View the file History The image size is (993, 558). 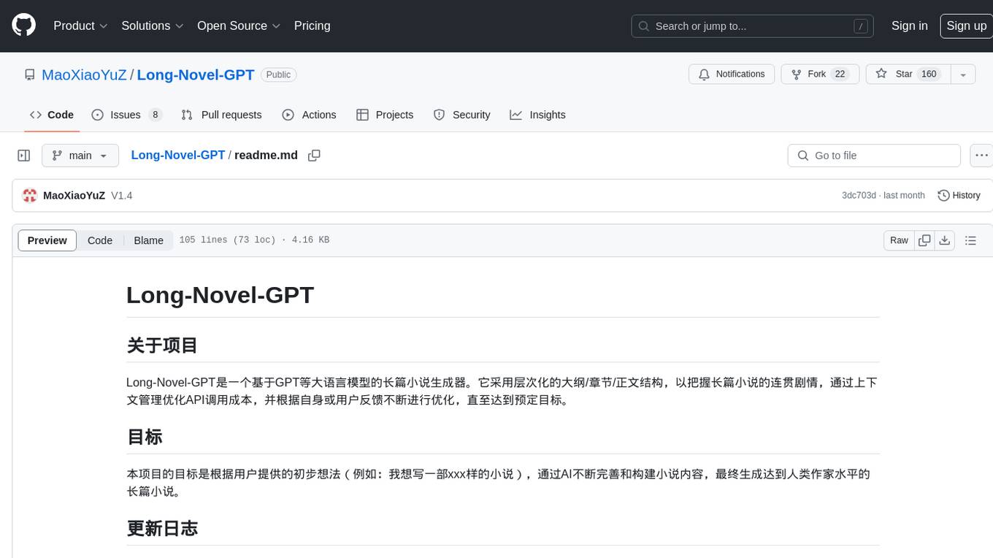click(959, 196)
